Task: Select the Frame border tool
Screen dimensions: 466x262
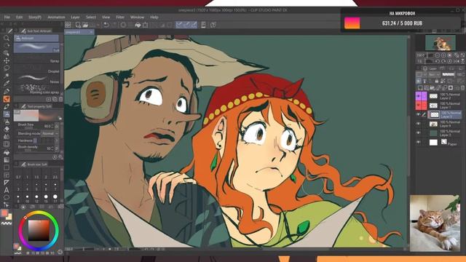Action: coord(7,175)
